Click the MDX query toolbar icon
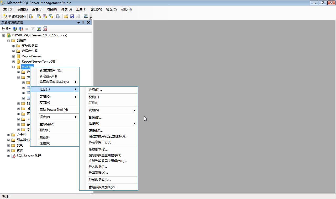This screenshot has height=199, width=336. coord(39,16)
